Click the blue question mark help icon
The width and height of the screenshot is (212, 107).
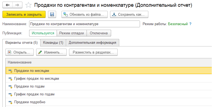click(190, 24)
